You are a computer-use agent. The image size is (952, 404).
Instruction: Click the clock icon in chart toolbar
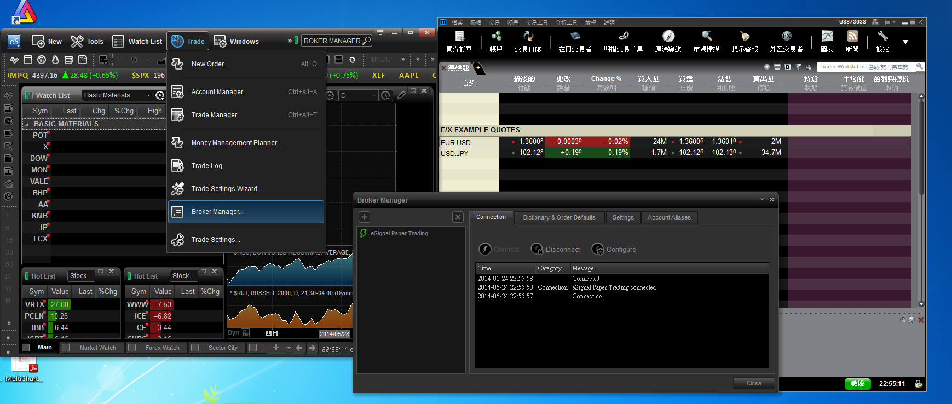pos(386,95)
